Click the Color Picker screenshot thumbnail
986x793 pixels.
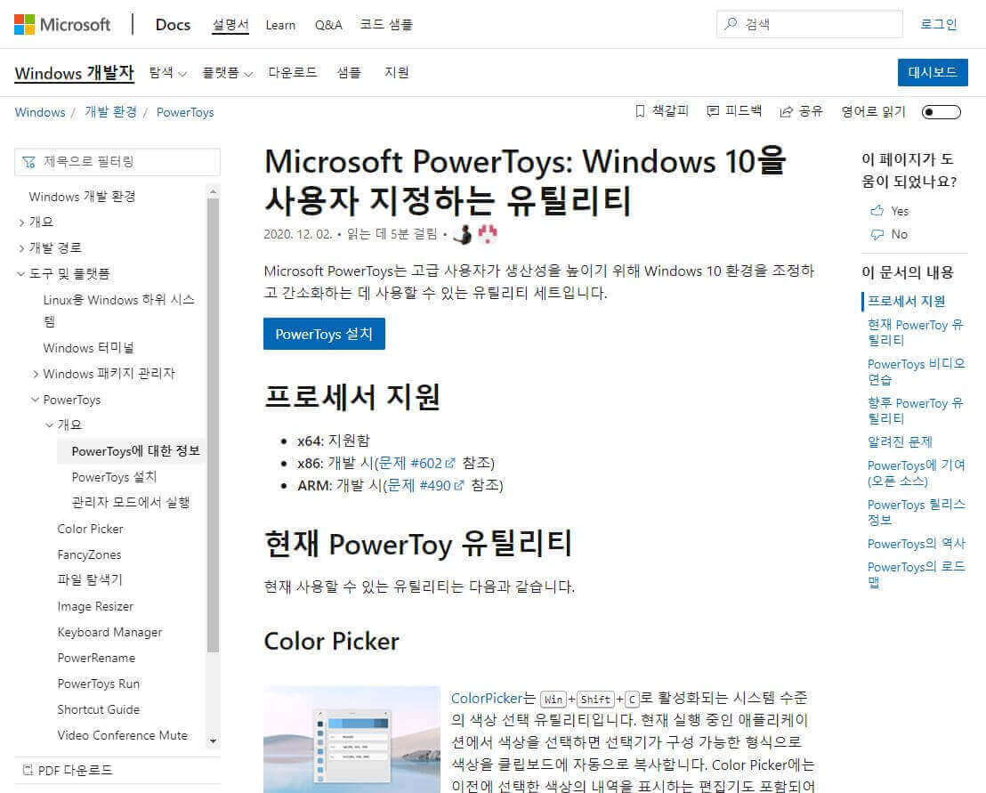[352, 739]
